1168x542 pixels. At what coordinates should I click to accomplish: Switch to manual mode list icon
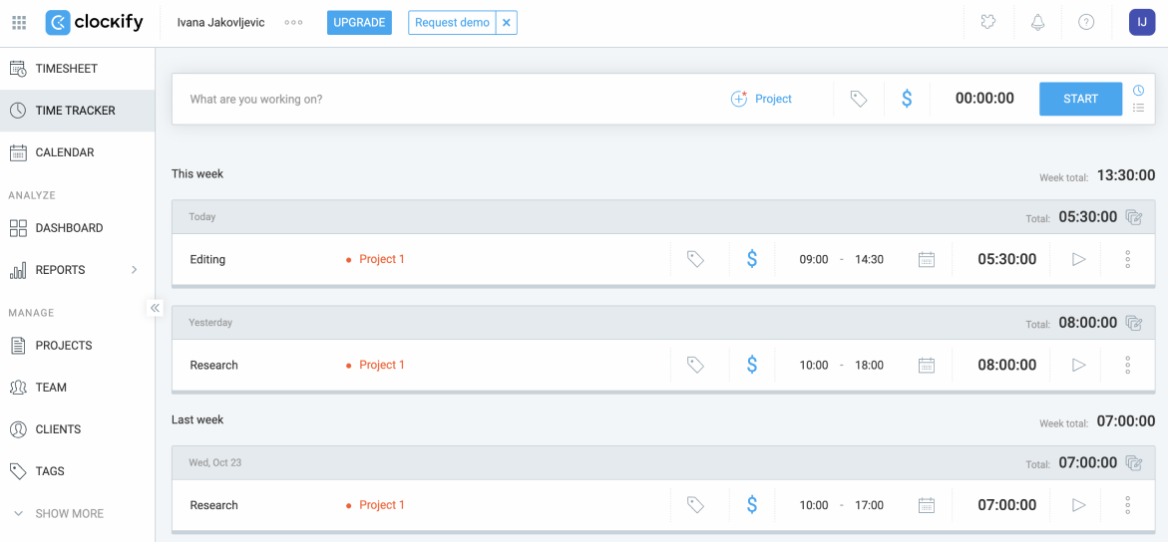1138,108
